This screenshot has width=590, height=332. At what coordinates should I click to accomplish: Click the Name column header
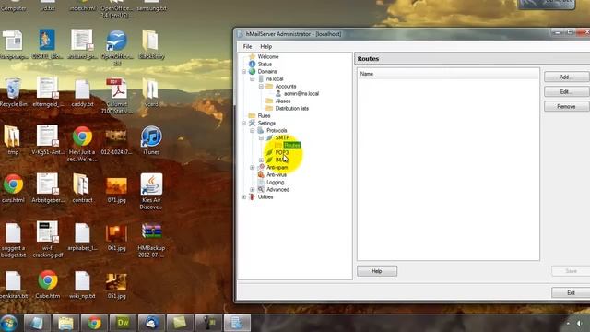[448, 74]
